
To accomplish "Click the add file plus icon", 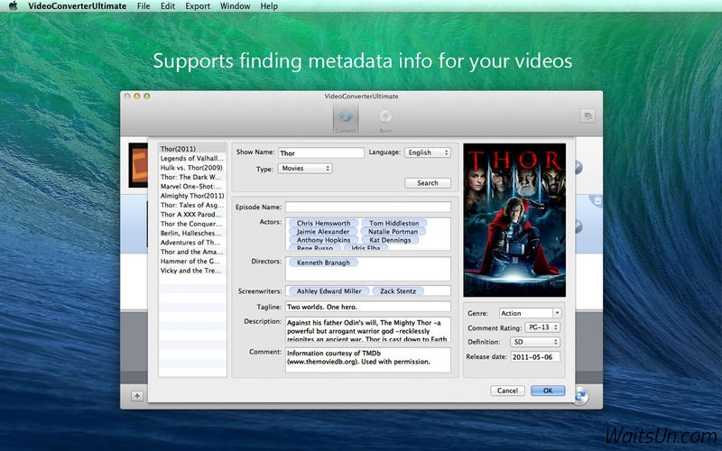I will point(137,396).
